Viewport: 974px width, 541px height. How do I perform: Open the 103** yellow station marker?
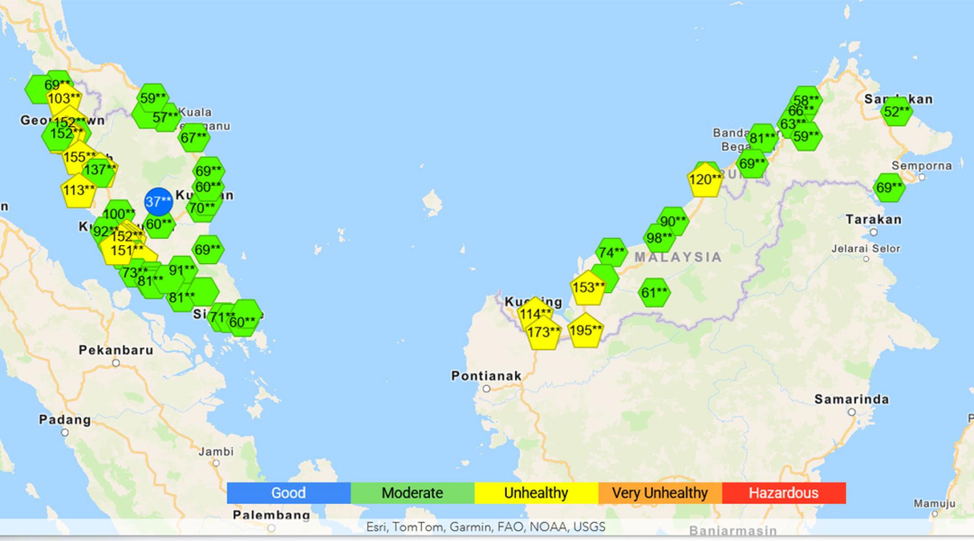coord(64,97)
